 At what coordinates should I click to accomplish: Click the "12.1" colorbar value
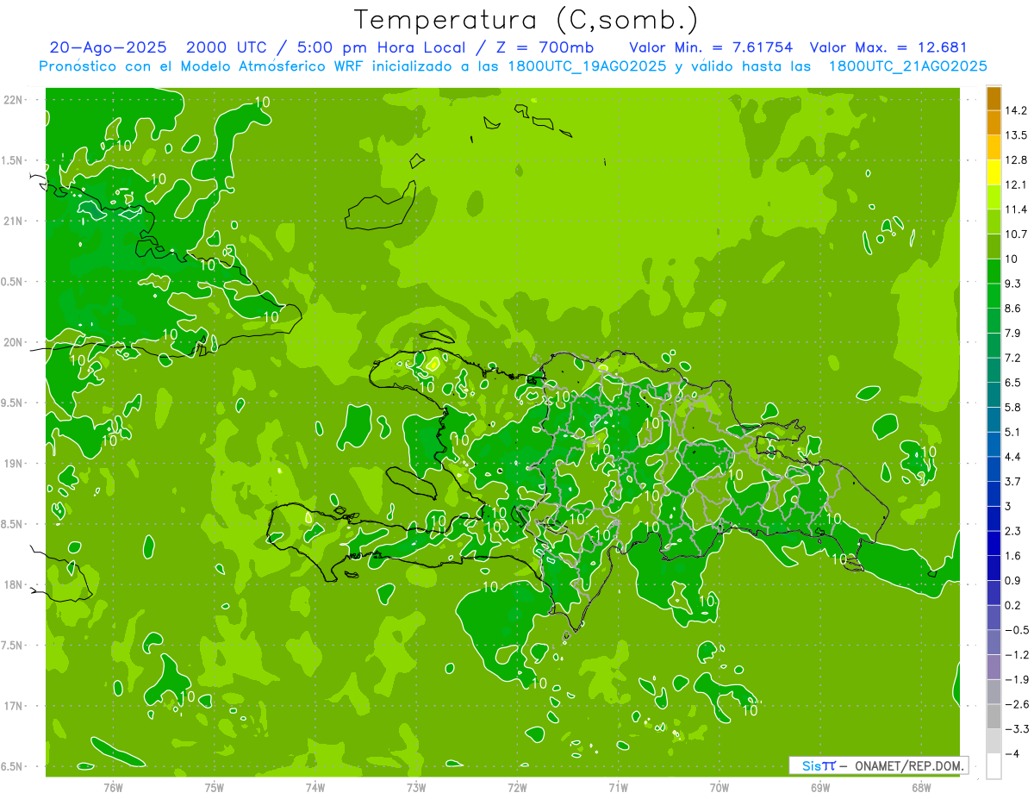click(1017, 184)
